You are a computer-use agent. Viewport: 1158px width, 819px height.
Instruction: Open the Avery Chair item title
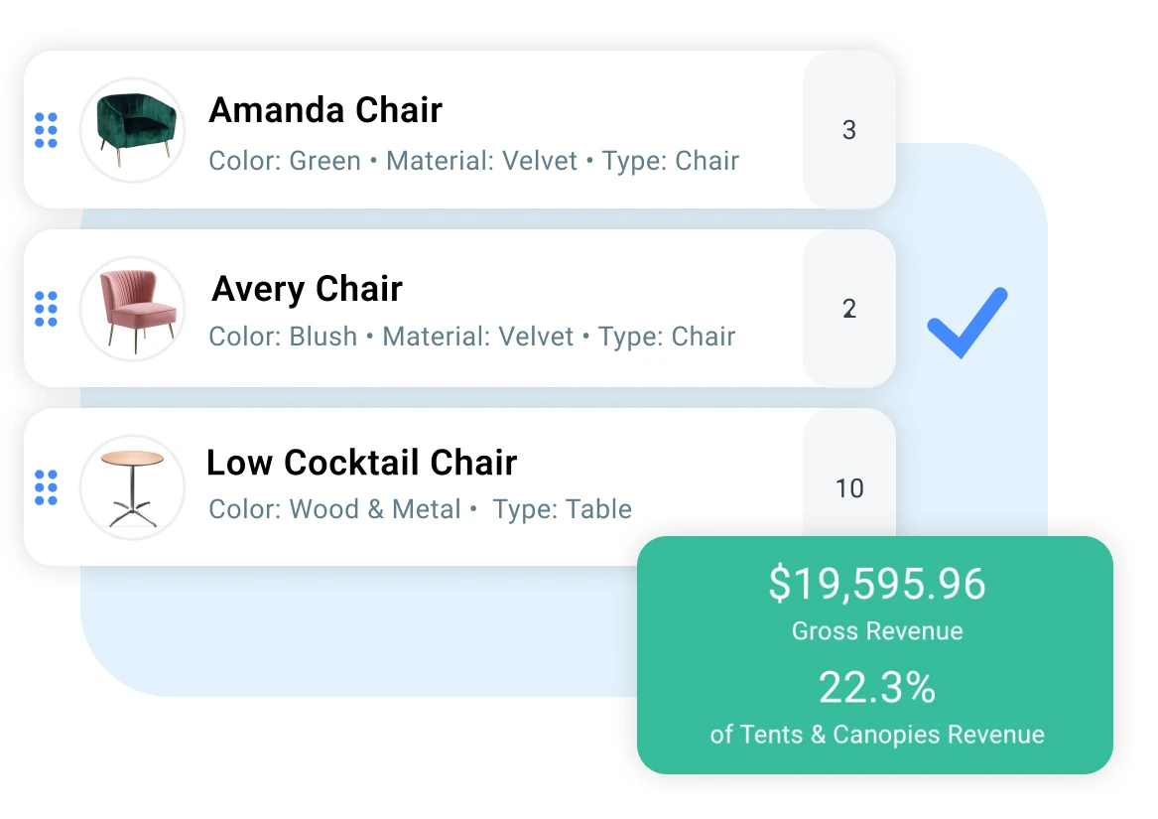click(x=308, y=289)
